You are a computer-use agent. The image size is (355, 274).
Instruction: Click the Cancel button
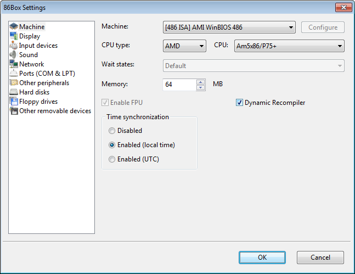[x=320, y=258]
